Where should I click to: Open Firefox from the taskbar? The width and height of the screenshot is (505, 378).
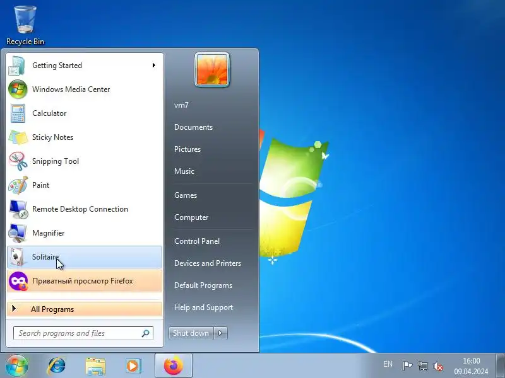pyautogui.click(x=173, y=366)
